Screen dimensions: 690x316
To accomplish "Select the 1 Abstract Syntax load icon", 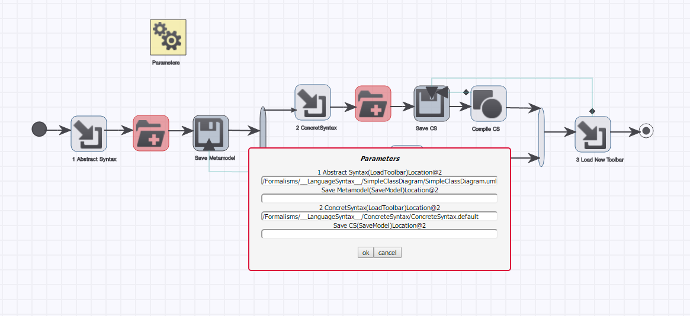I will pyautogui.click(x=89, y=133).
